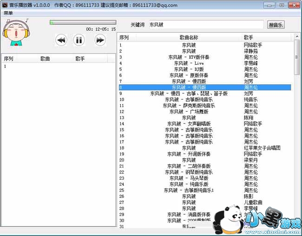Image resolution: width=302 pixels, height=236 pixels.
Task: Click the playback progress bar
Action: tap(83, 22)
